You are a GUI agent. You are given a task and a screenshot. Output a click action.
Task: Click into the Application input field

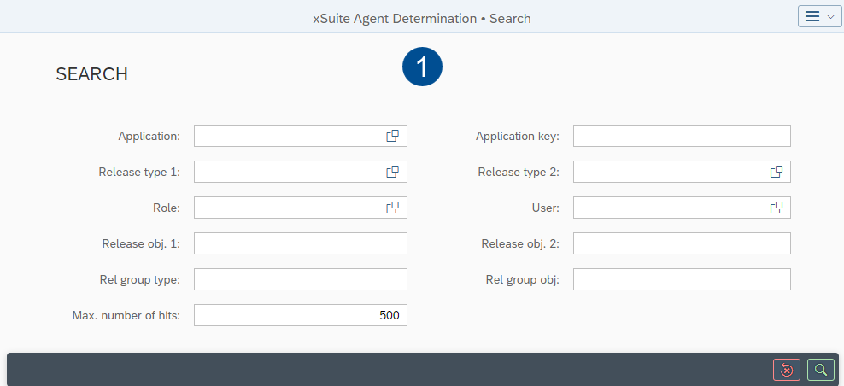click(287, 136)
